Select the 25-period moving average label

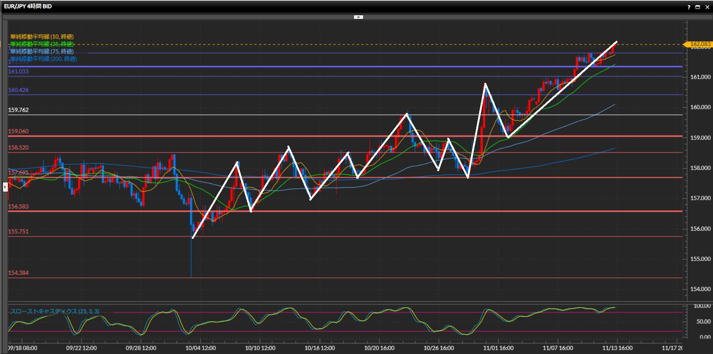click(42, 44)
